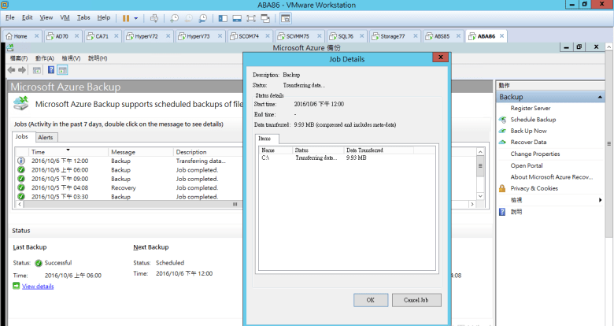Viewport: 614px width, 326px height.
Task: Click the Recover Data icon
Action: point(502,143)
